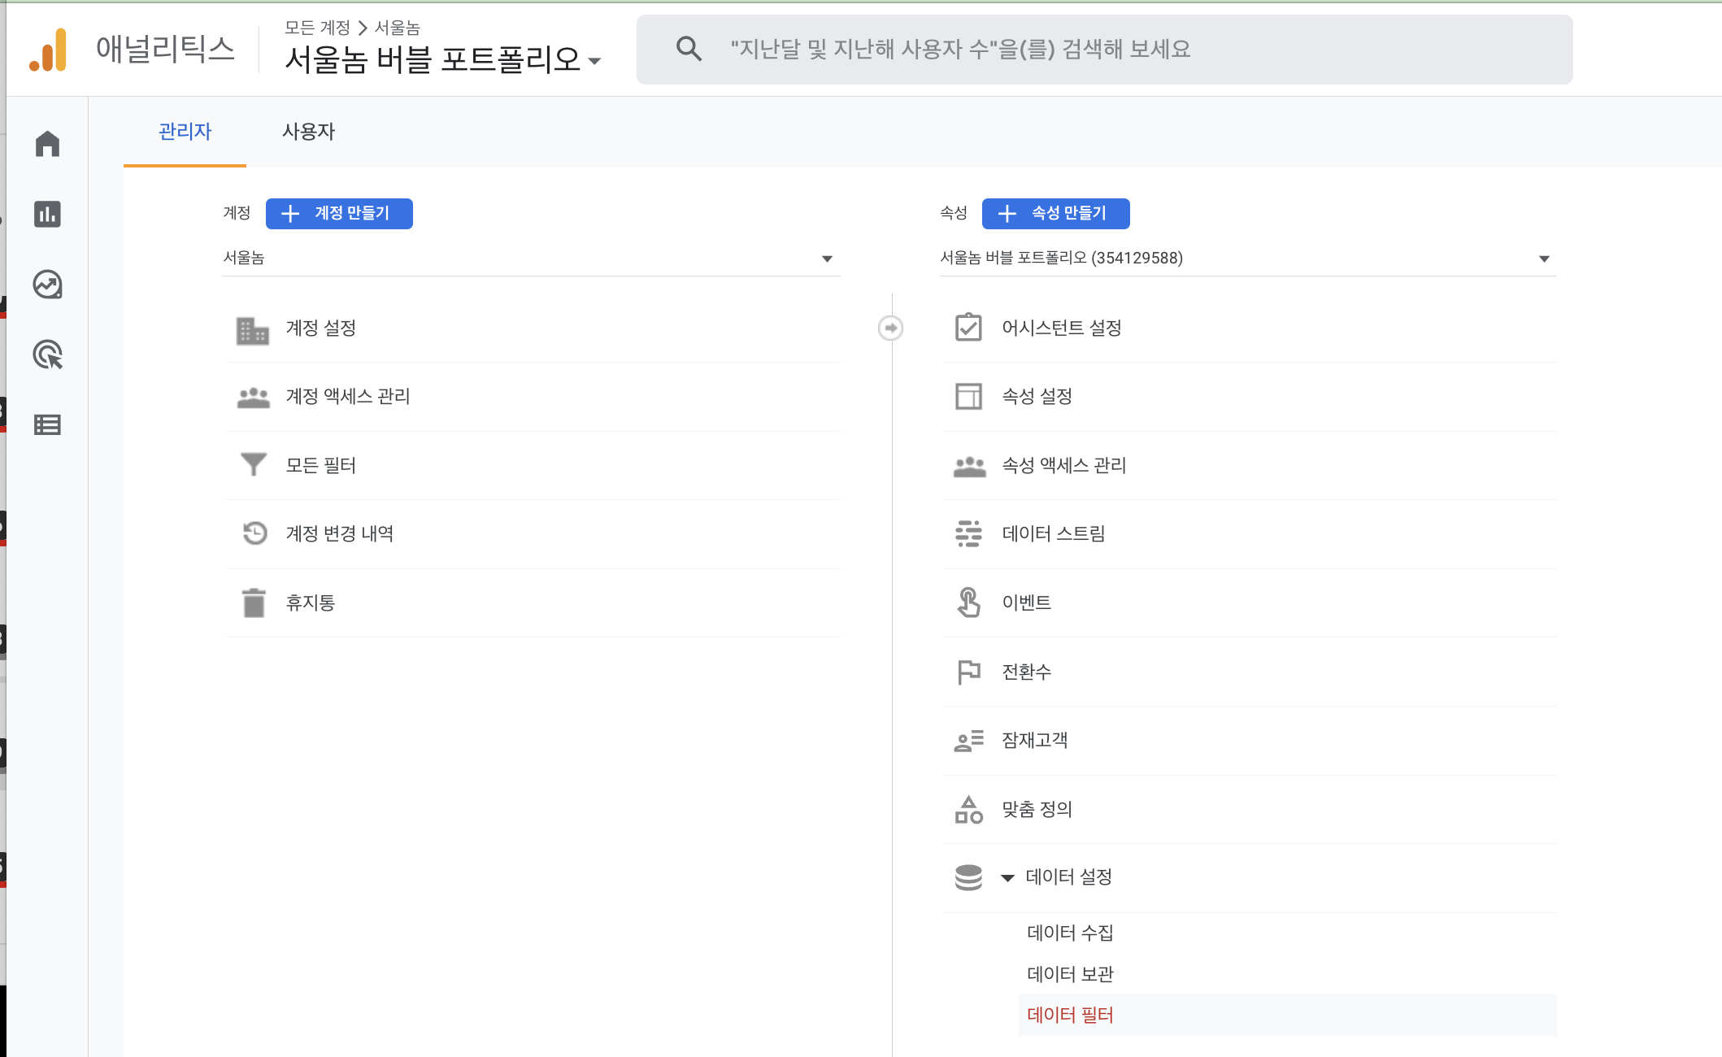Open 속성 설정 text link

point(1037,396)
